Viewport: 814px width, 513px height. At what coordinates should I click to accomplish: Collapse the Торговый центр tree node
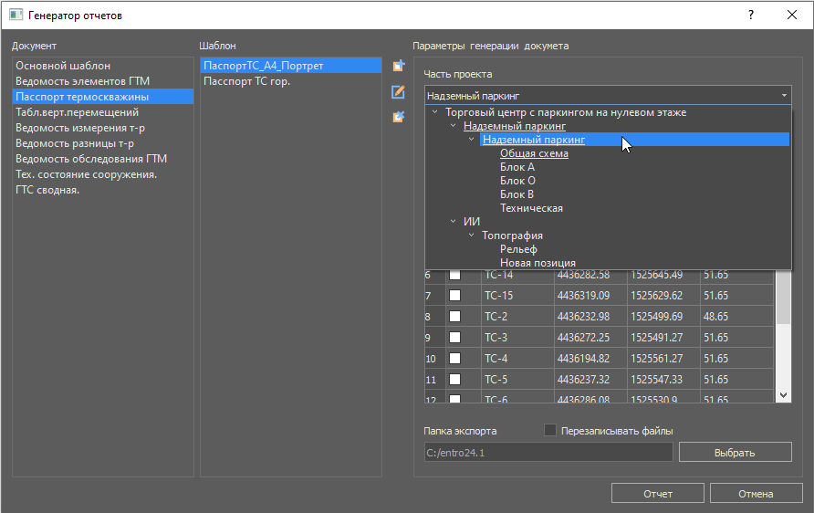click(x=435, y=112)
